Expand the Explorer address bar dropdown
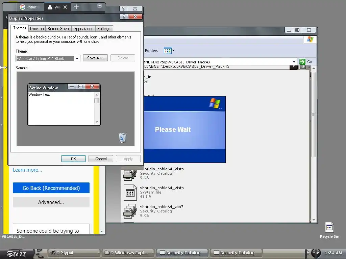This screenshot has width=346, height=259. (x=294, y=62)
